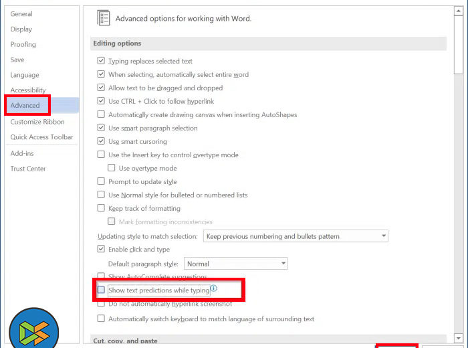Image resolution: width=468 pixels, height=348 pixels.
Task: Click the scrollbar down arrow
Action: 459,339
